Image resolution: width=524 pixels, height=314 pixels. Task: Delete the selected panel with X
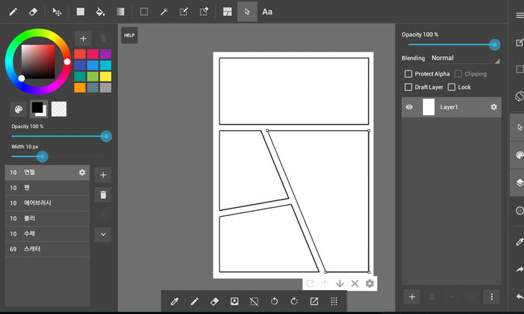click(x=355, y=283)
